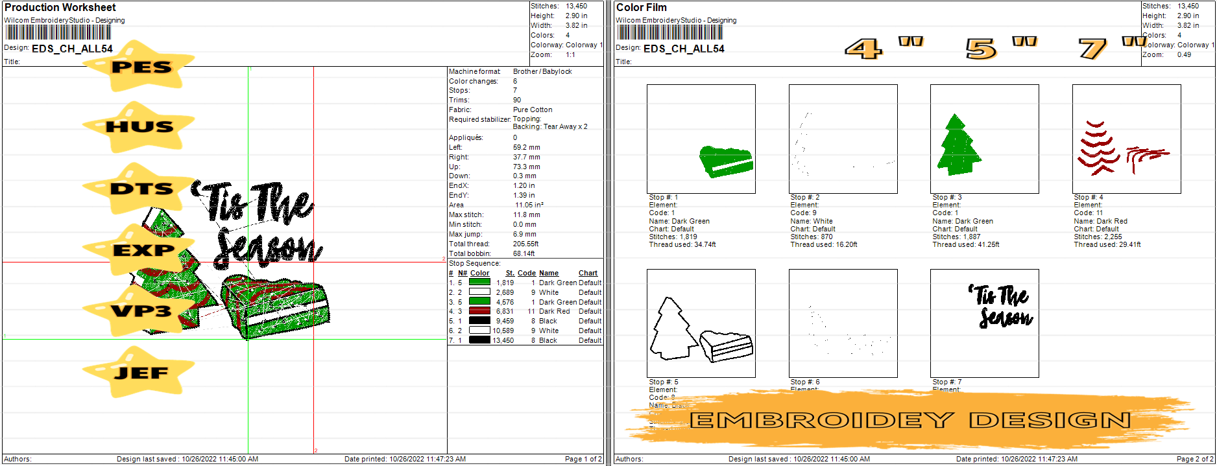The height and width of the screenshot is (466, 1217).
Task: Click the barcode under Production Worksheet title
Action: pyautogui.click(x=57, y=32)
